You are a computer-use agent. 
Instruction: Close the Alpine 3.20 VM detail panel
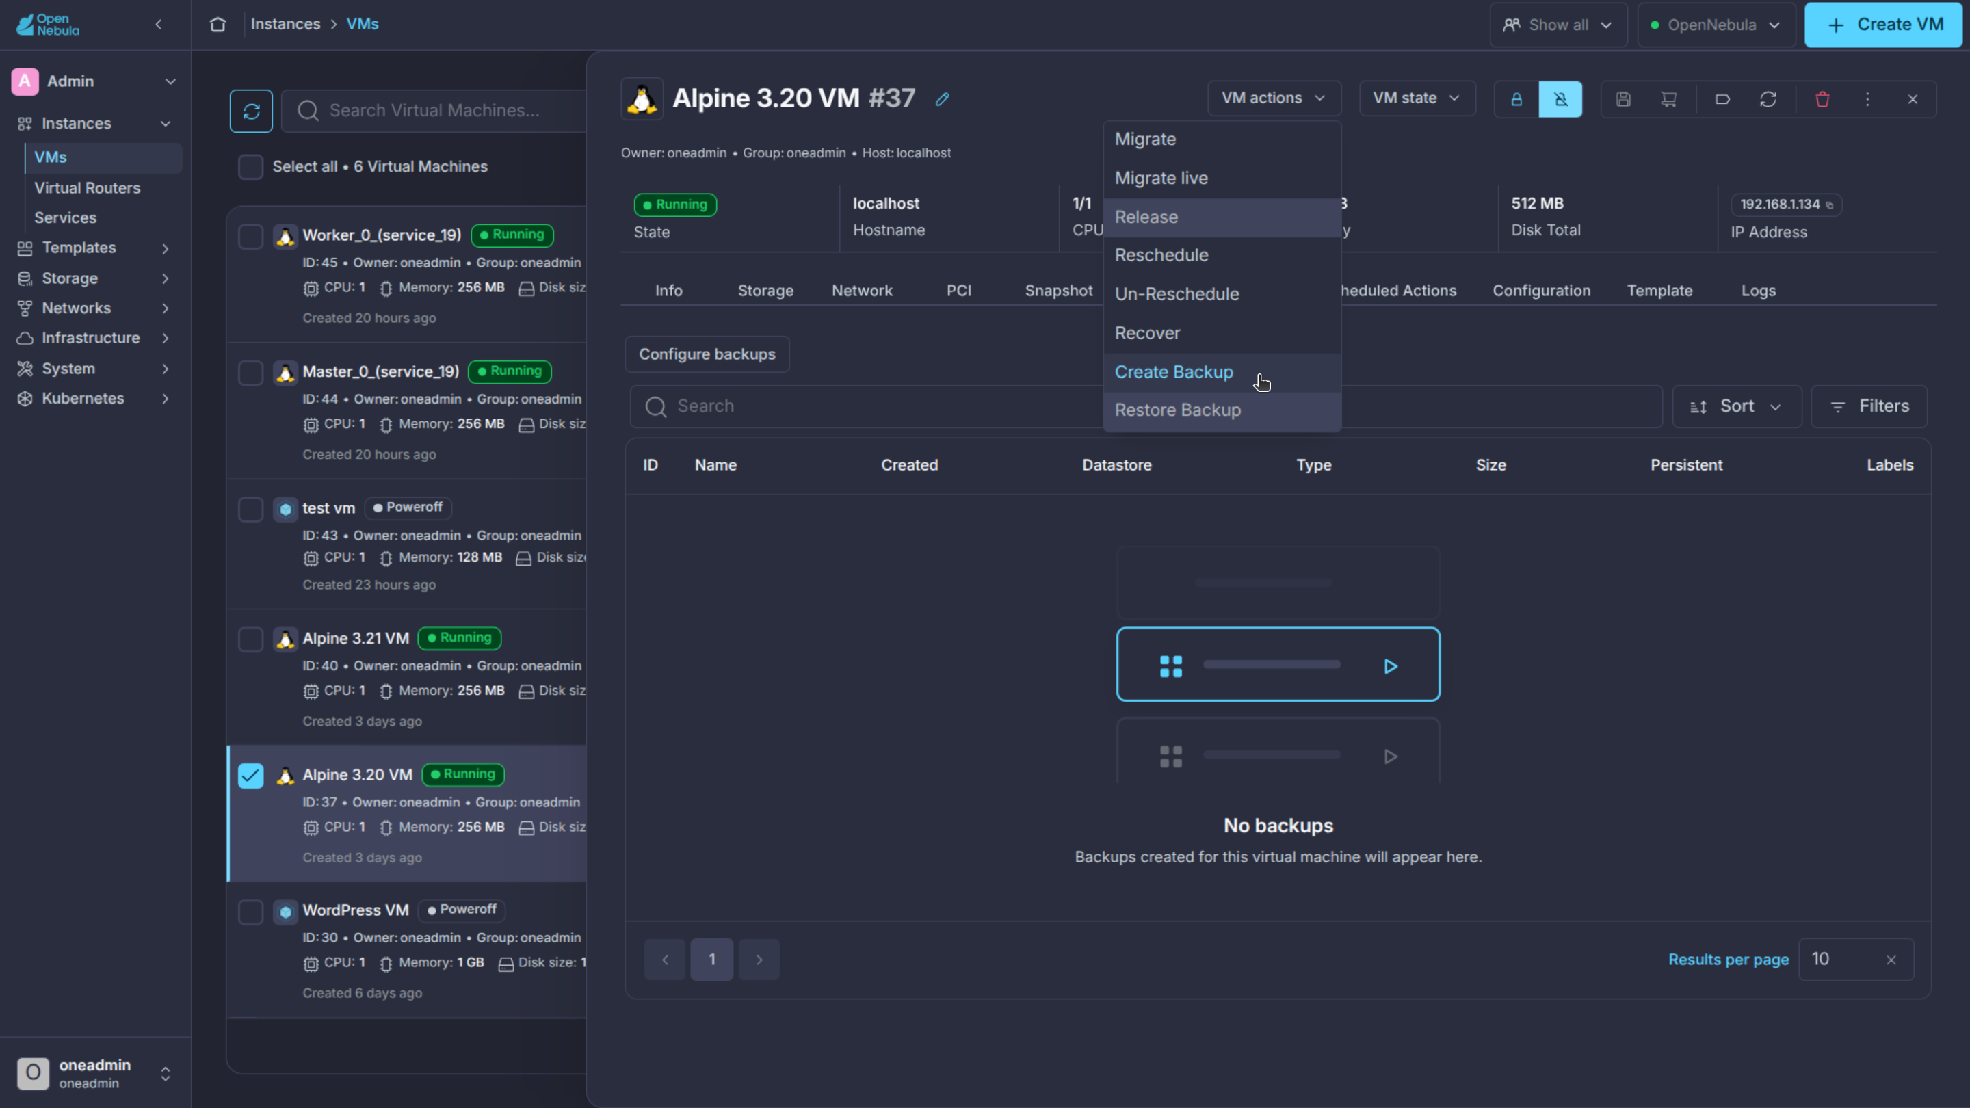(1913, 99)
